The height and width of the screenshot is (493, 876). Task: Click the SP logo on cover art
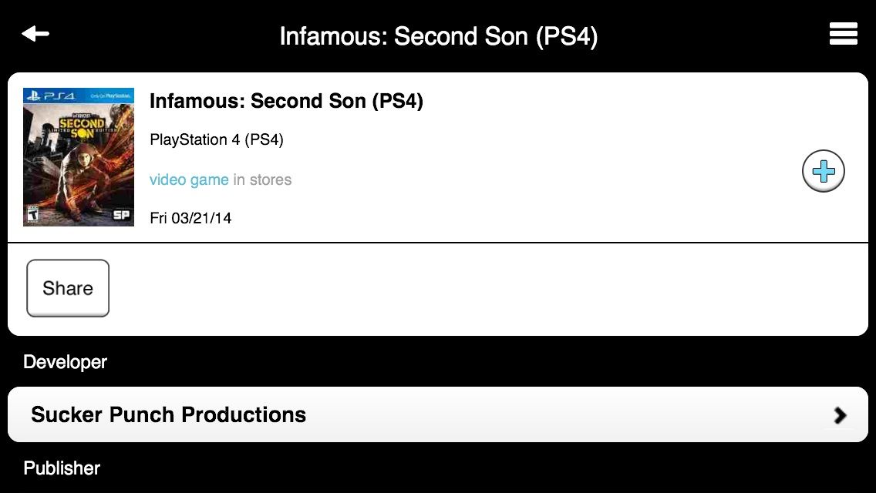tap(121, 215)
